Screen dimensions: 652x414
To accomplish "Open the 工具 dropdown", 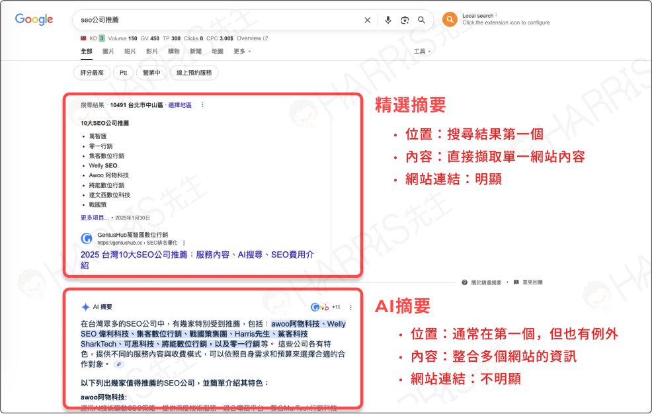I will 422,51.
